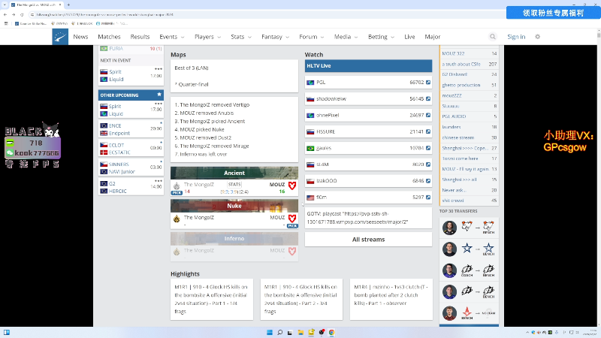The image size is (601, 338).
Task: Open Chrome icon in taskbar
Action: (x=331, y=332)
